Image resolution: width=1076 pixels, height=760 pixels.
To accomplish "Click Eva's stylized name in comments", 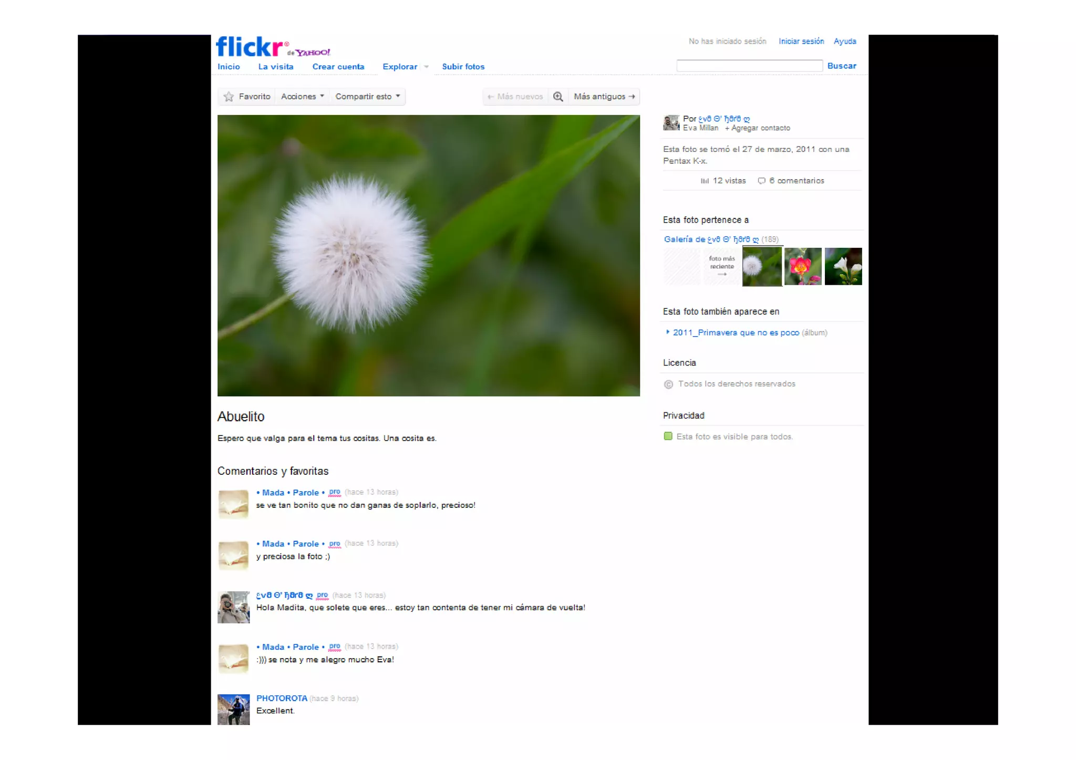I will 284,595.
